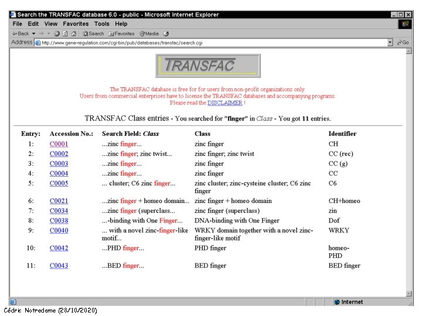
Task: Expand the Address bar dropdown arrow
Action: click(x=390, y=43)
